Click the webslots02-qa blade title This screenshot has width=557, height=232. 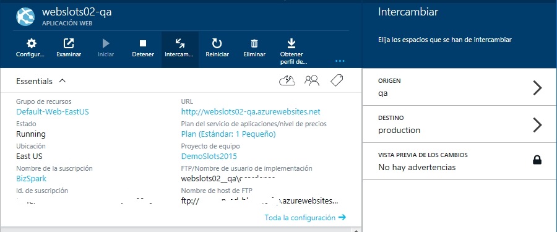click(76, 12)
